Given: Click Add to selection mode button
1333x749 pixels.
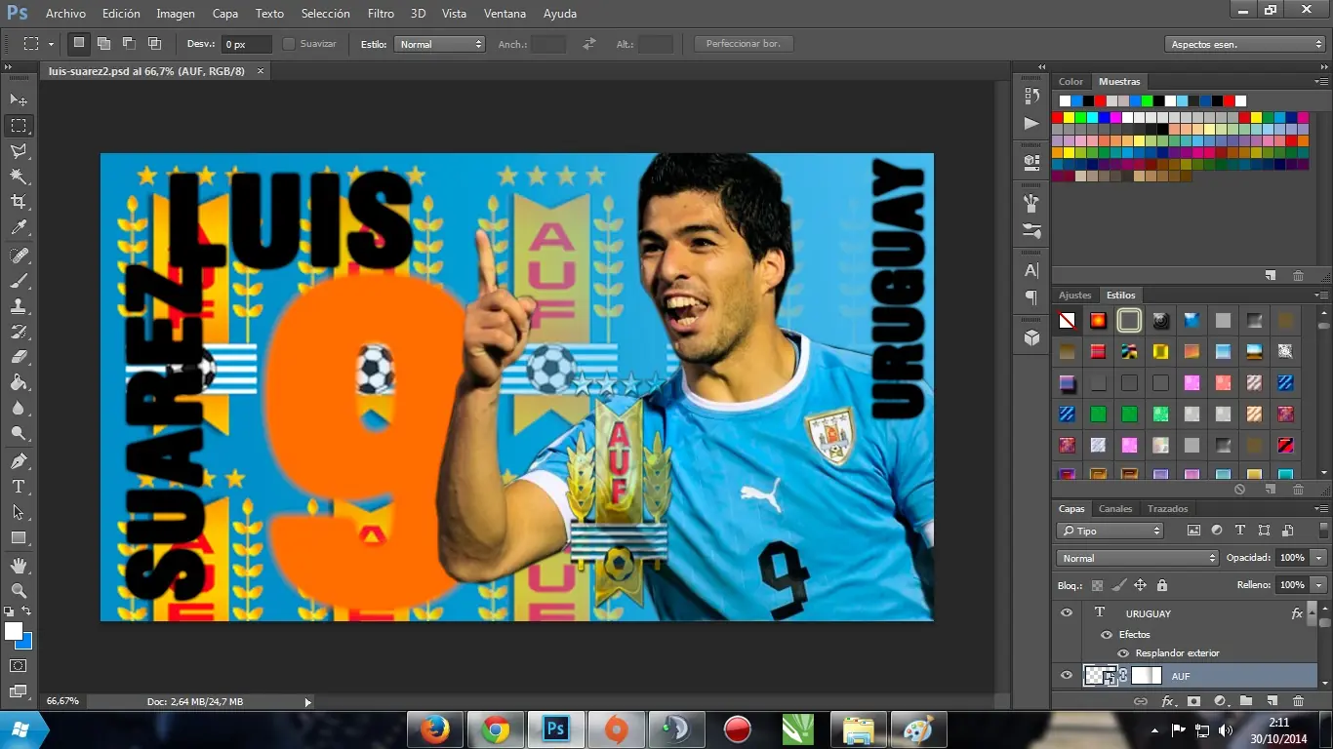Looking at the screenshot, I should [x=103, y=44].
